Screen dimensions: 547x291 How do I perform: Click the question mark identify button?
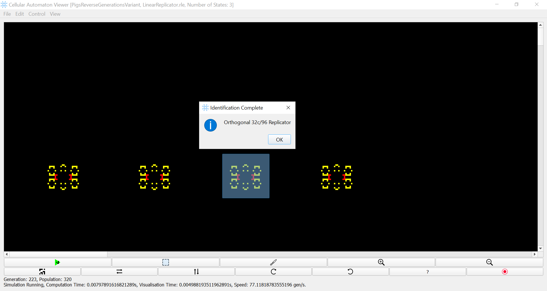(x=428, y=272)
